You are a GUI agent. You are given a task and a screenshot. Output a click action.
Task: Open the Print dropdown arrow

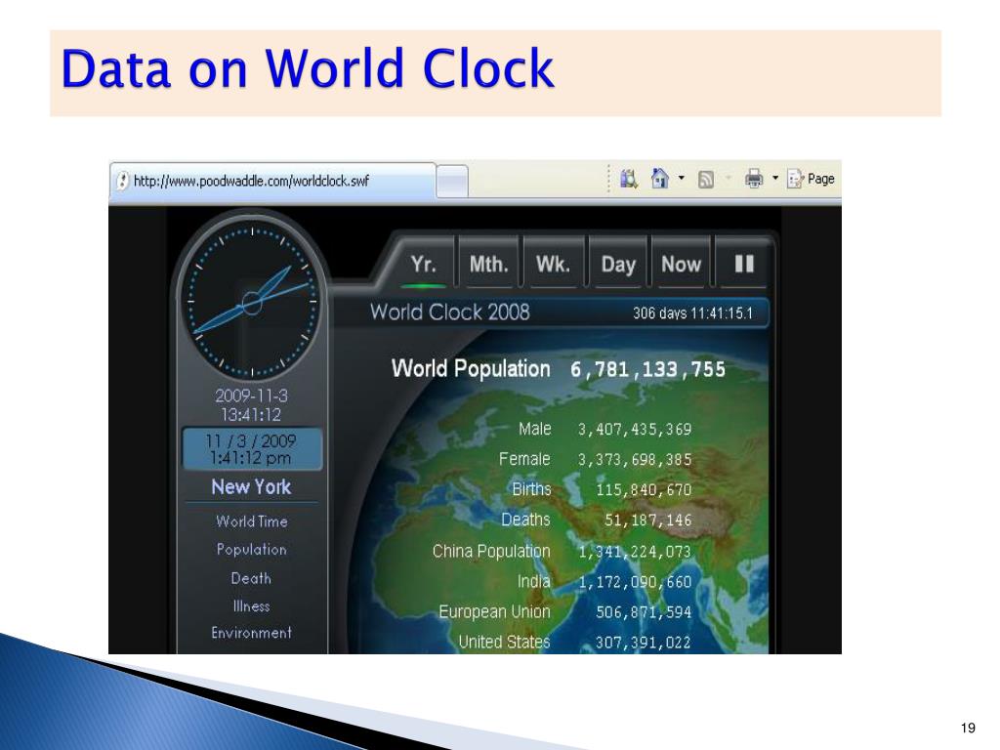coord(774,178)
